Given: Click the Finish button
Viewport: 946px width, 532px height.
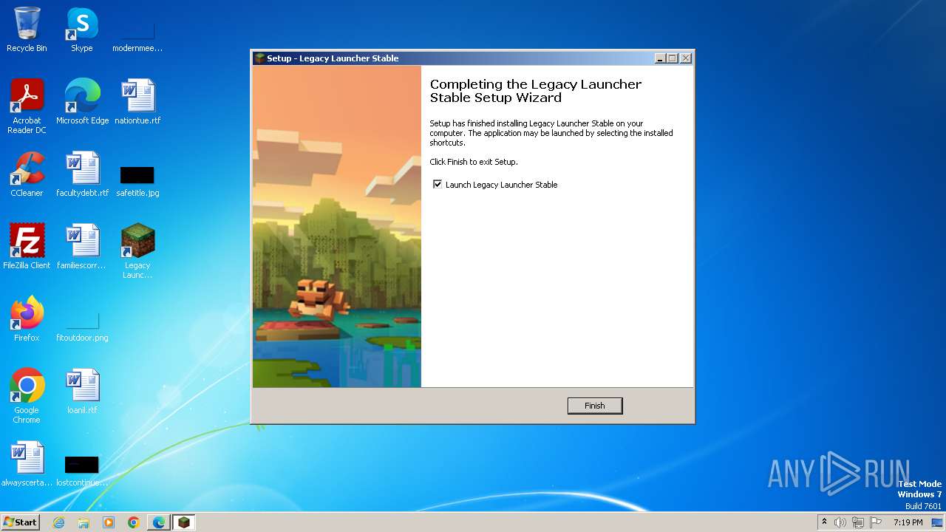Looking at the screenshot, I should [x=595, y=406].
